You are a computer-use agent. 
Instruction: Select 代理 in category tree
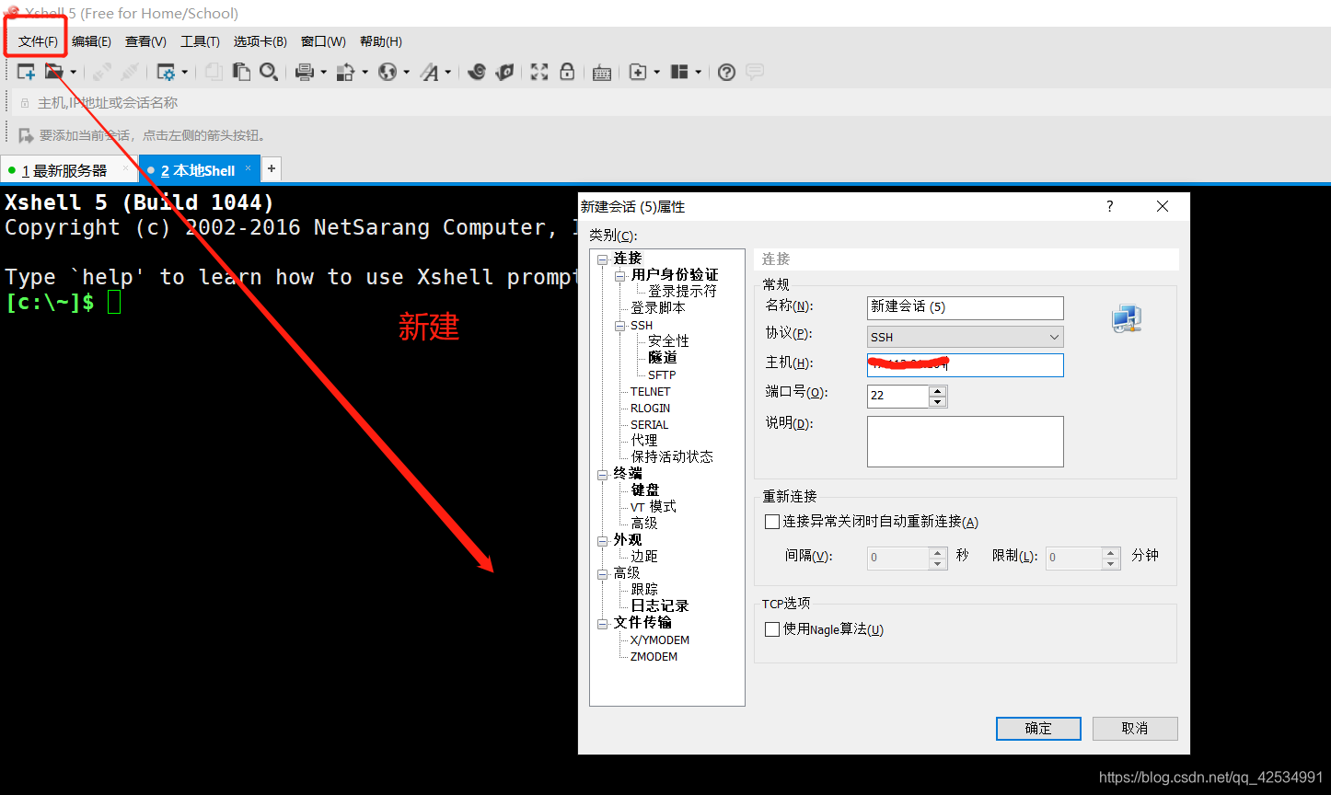pos(644,441)
